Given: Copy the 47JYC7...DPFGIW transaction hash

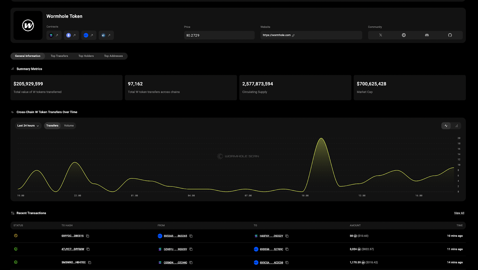Looking at the screenshot, I should click(88, 249).
